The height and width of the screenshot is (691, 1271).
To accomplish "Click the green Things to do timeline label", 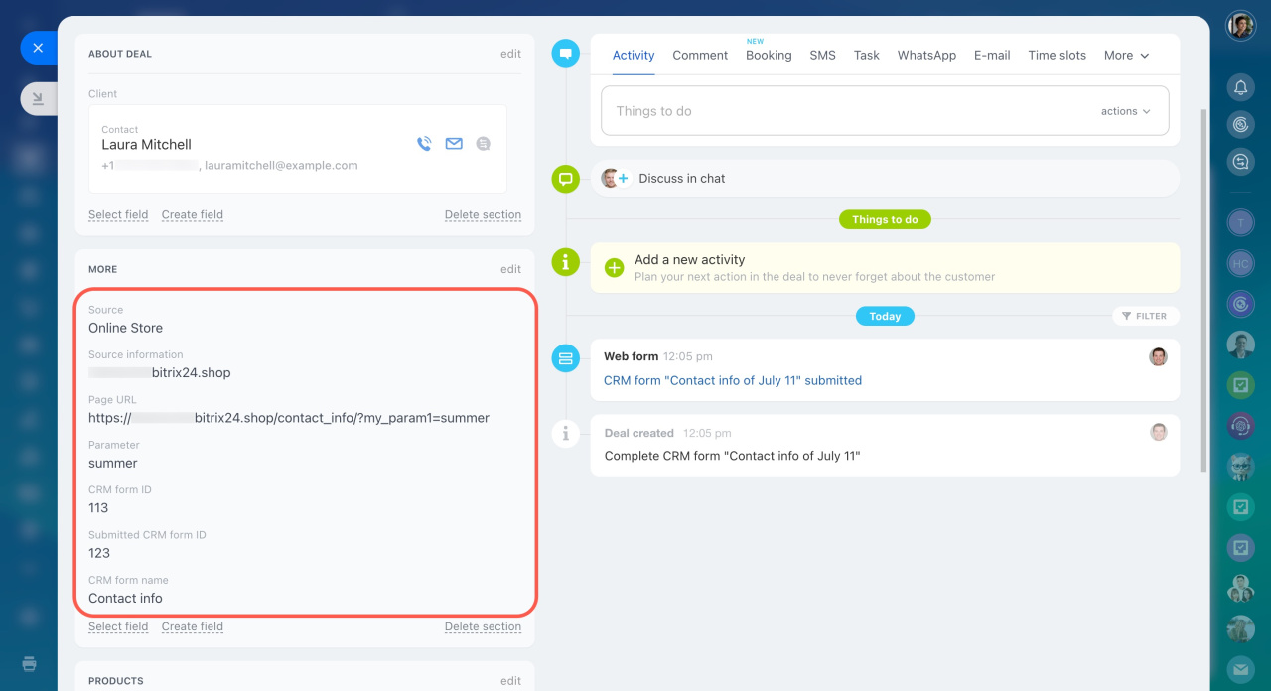I will pyautogui.click(x=885, y=219).
